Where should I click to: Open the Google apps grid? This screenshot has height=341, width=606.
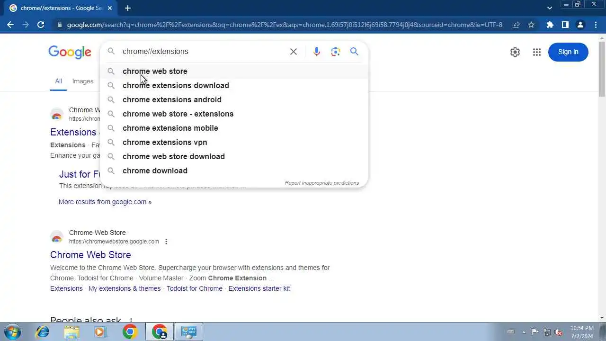click(x=536, y=52)
